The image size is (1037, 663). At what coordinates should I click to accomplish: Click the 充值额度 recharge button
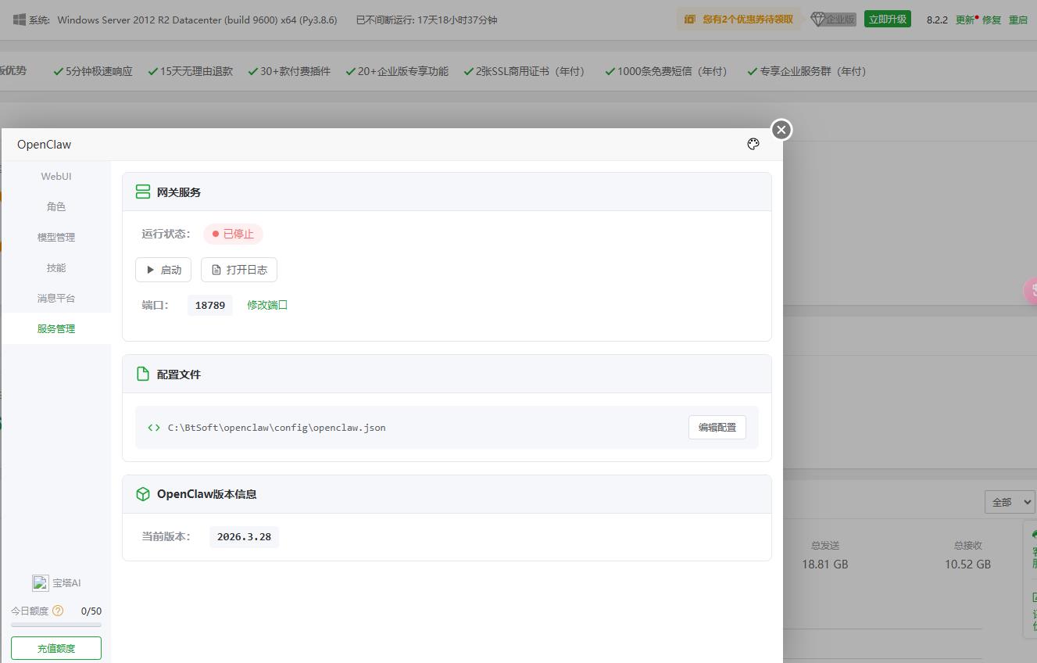(x=56, y=648)
